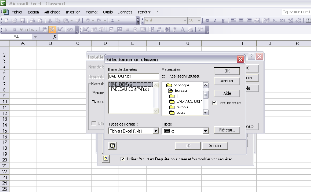311x192 pixels.
Task: Click the help question mark icon beside query assistant checkbox
Action: 106,159
